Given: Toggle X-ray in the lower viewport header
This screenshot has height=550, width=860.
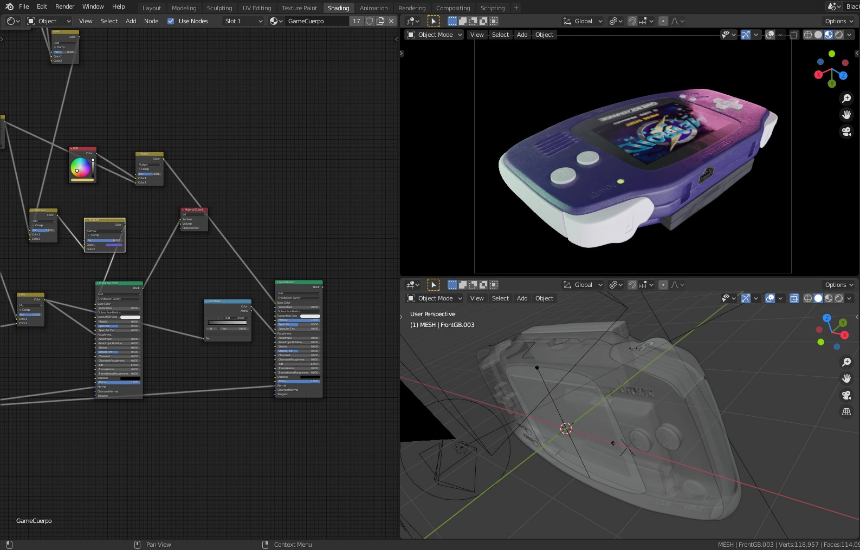Looking at the screenshot, I should click(x=794, y=298).
